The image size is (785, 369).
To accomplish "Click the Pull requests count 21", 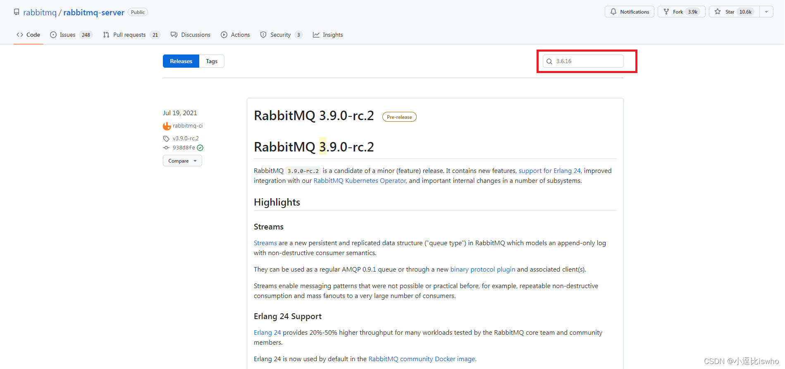I will [x=155, y=35].
